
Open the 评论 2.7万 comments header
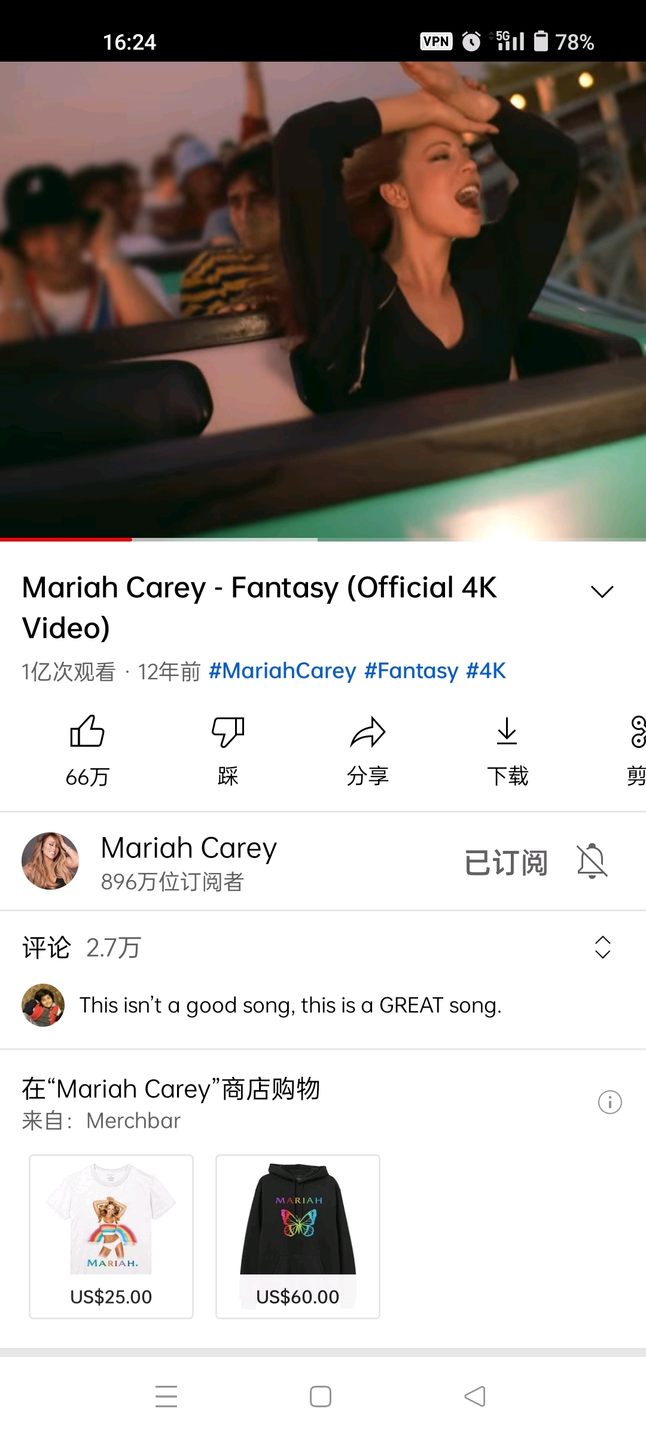pos(81,948)
